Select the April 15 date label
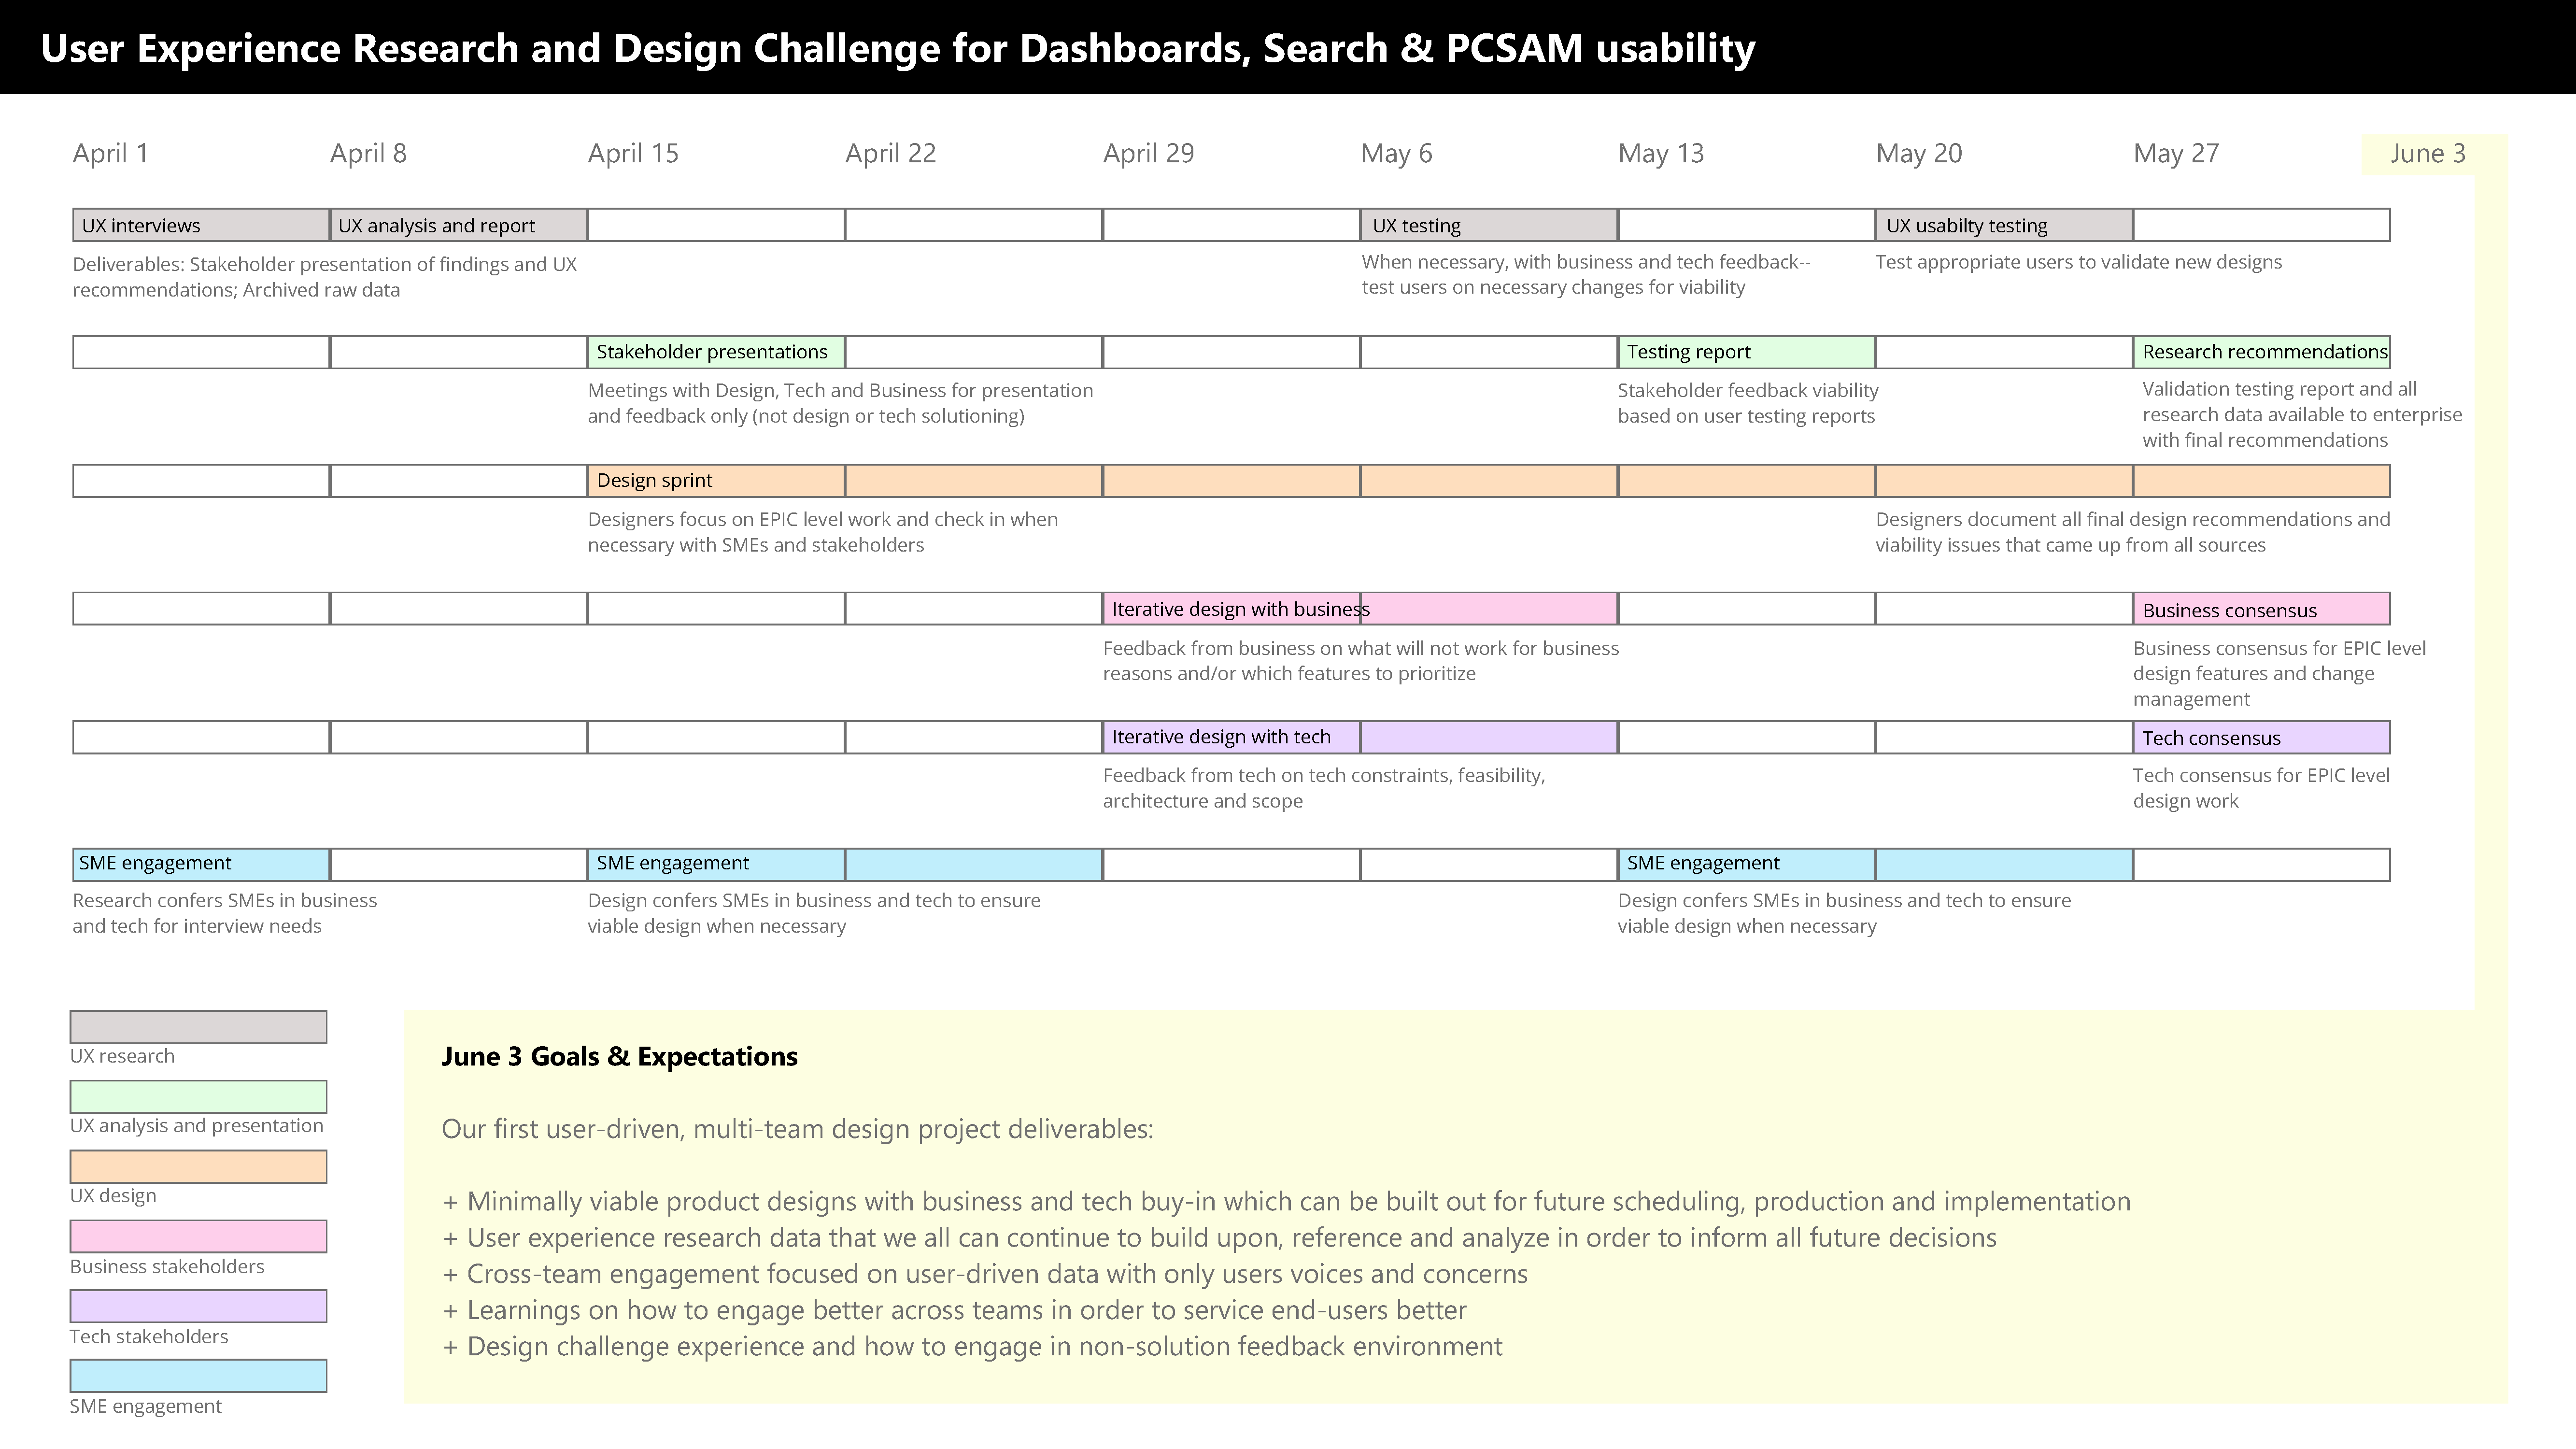 coord(633,154)
